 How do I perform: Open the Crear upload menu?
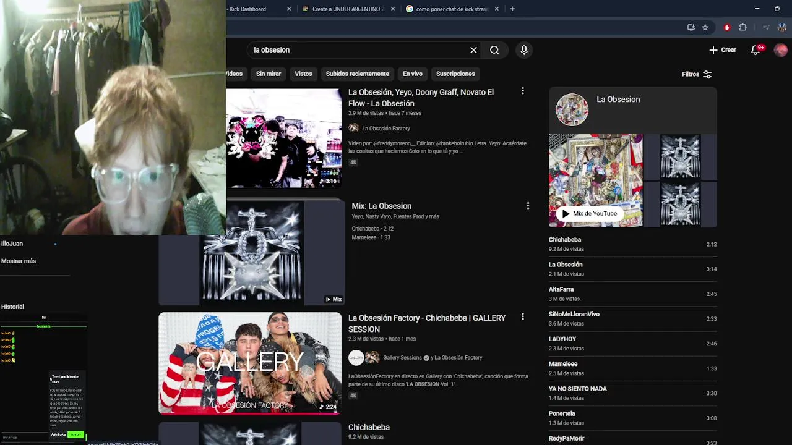[x=723, y=50]
